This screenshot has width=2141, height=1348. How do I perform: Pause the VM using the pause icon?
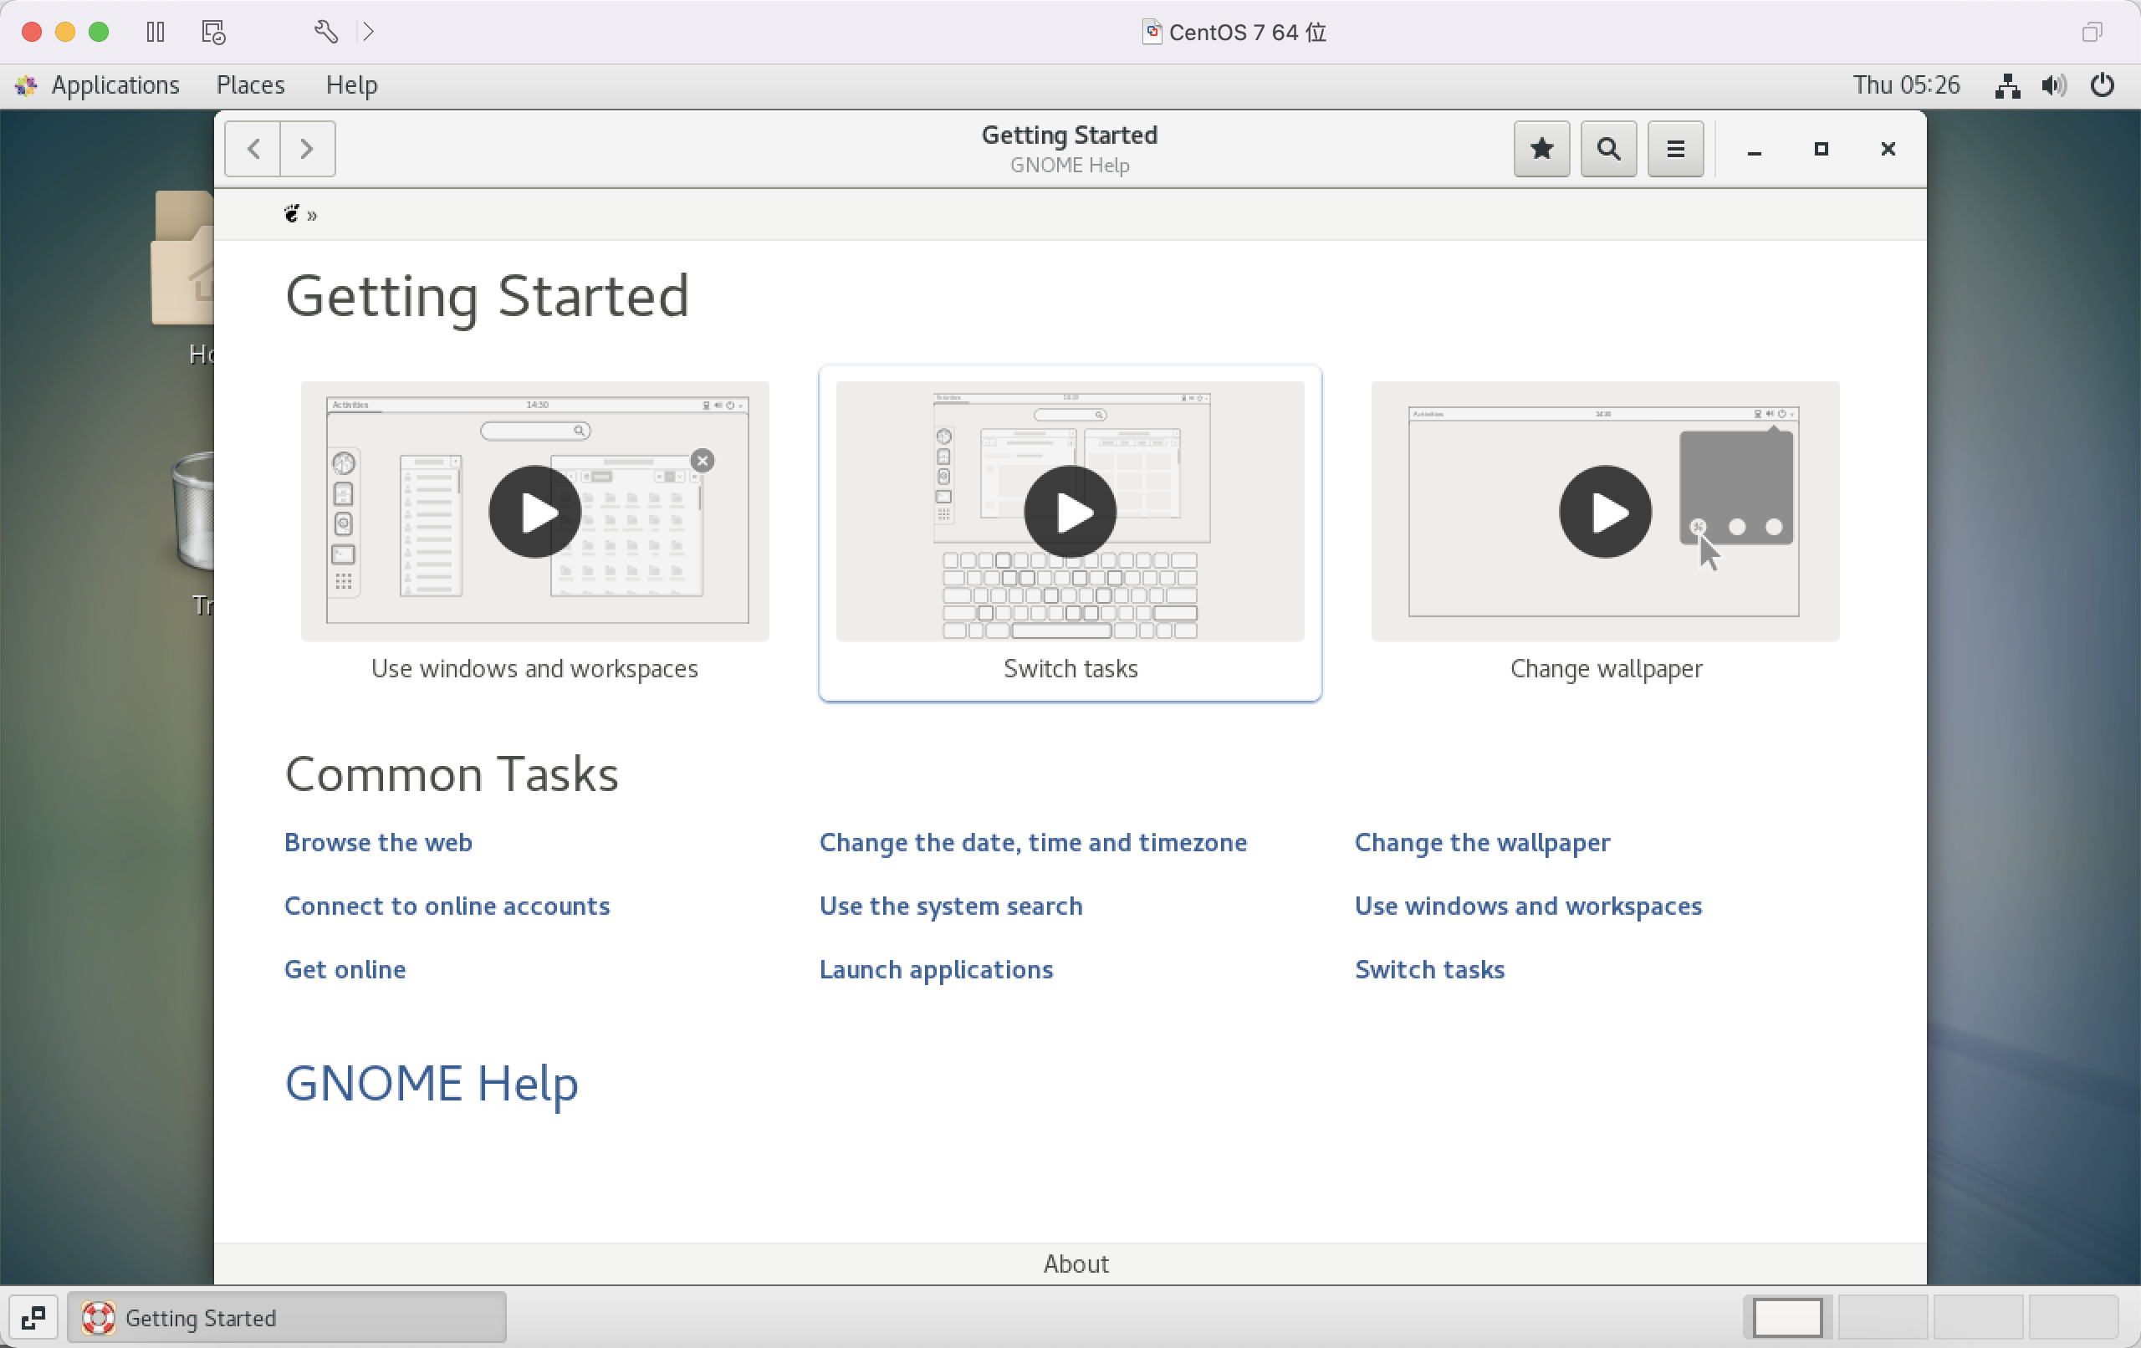tap(156, 32)
